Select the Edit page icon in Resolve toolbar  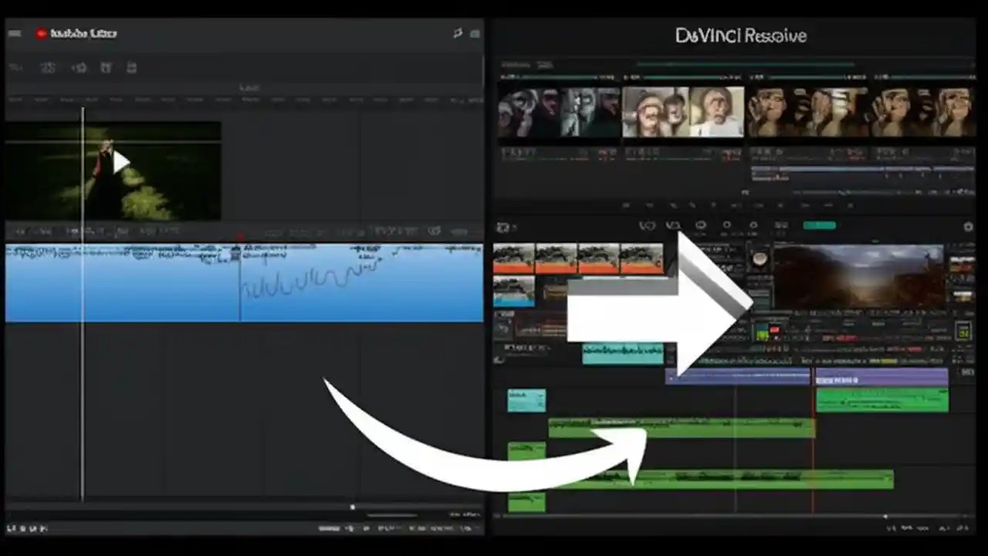[675, 225]
